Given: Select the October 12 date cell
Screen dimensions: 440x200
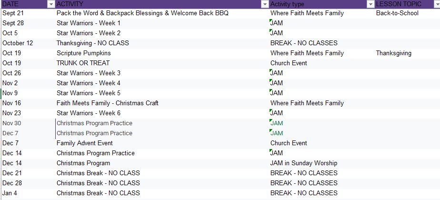Looking at the screenshot, I should point(18,43).
